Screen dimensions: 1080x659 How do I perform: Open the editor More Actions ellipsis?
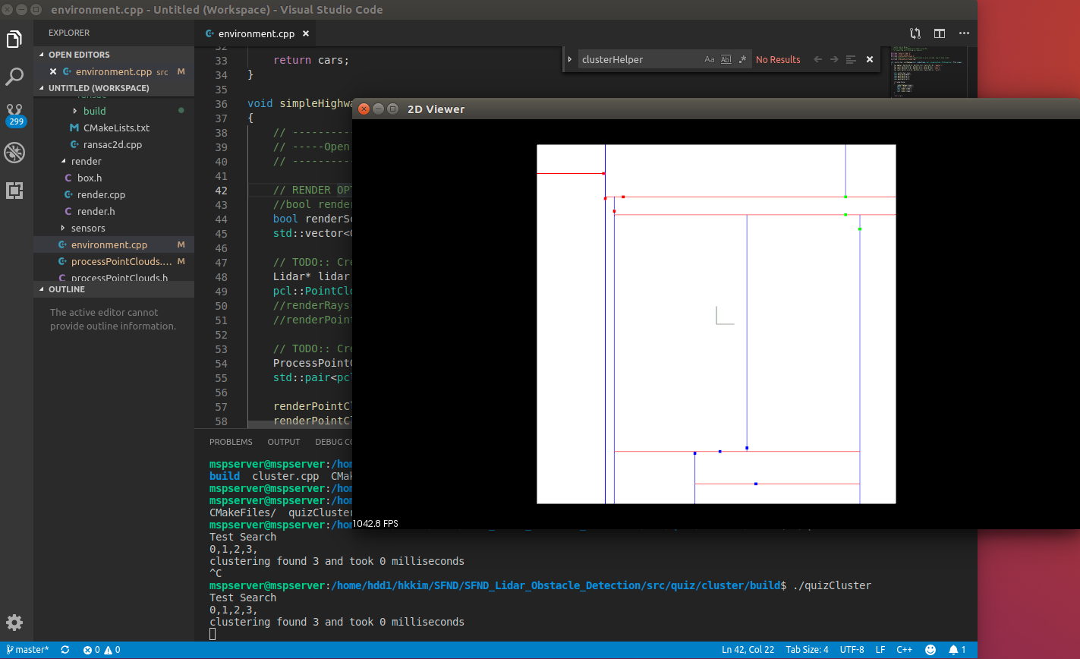[x=964, y=33]
